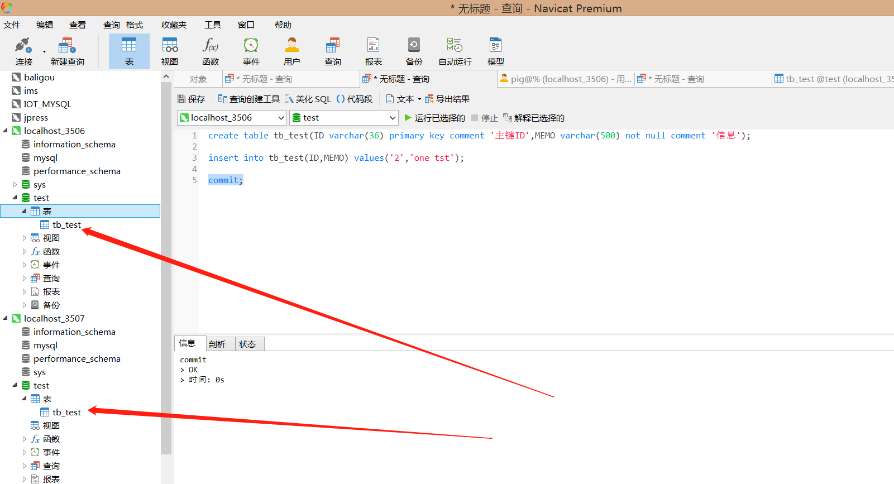Select the IOT_MYSQL connection
The image size is (894, 484).
click(47, 104)
